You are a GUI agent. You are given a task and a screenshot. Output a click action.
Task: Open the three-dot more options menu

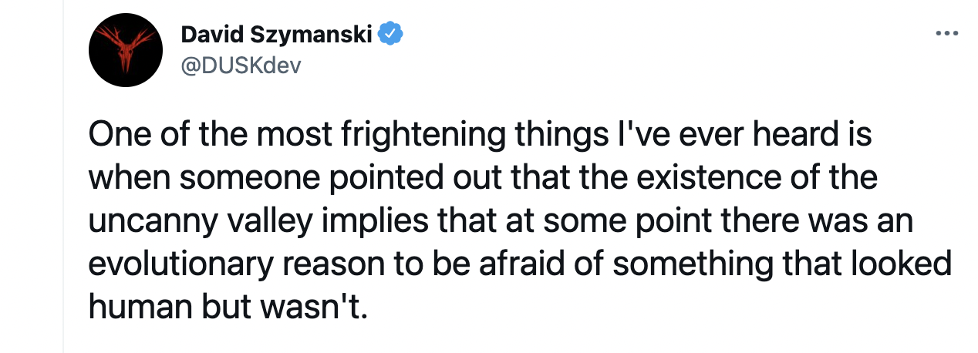coord(946,35)
